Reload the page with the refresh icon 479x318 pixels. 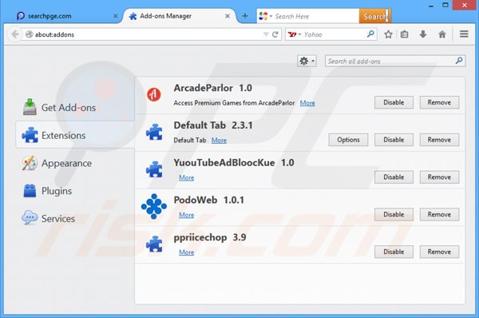275,34
